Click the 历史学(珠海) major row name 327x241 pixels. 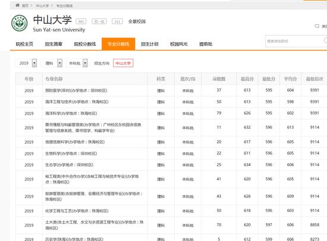[x=74, y=239]
